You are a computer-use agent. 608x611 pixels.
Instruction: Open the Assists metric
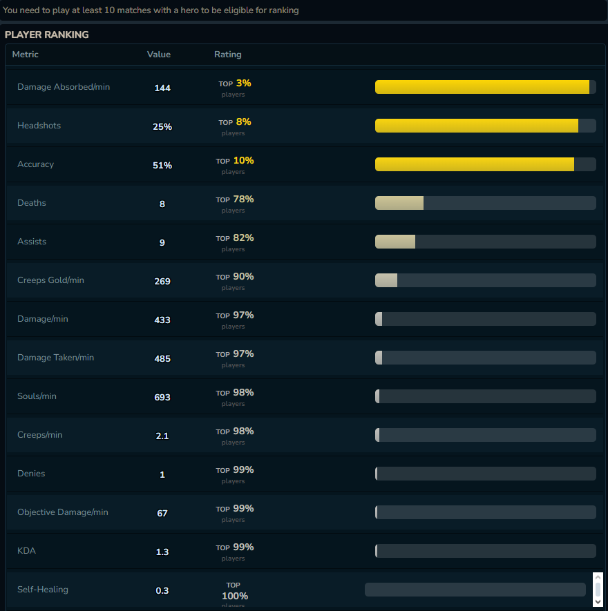pyautogui.click(x=31, y=242)
